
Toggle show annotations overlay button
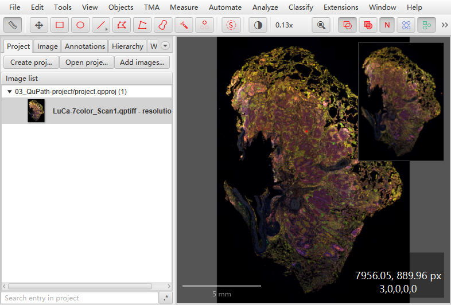click(348, 25)
